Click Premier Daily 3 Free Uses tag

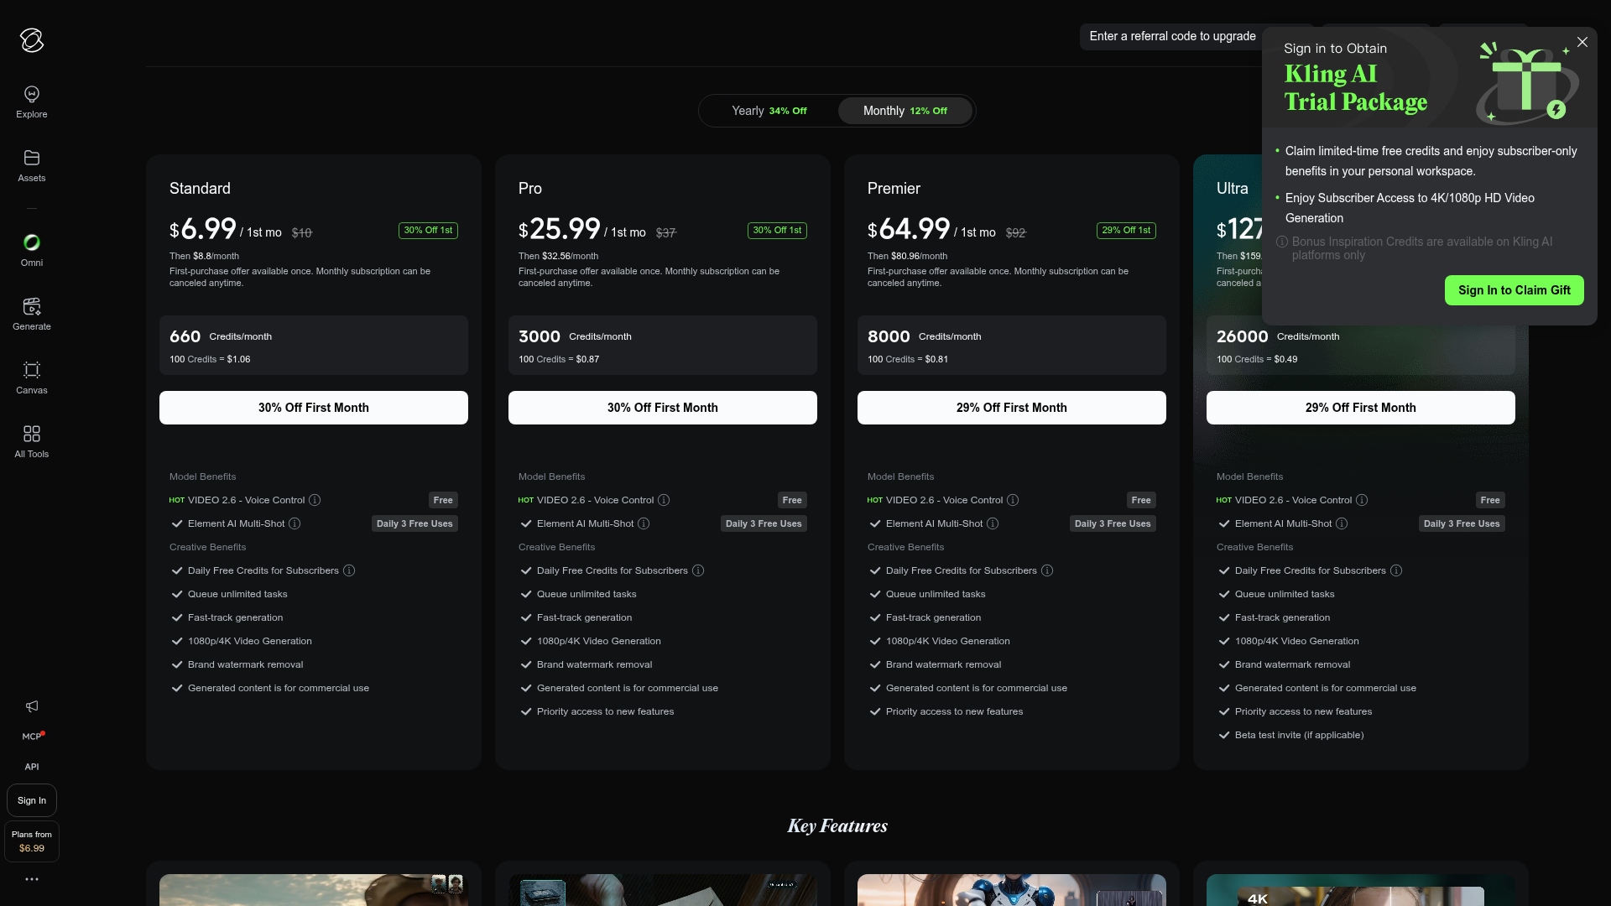1113,523
